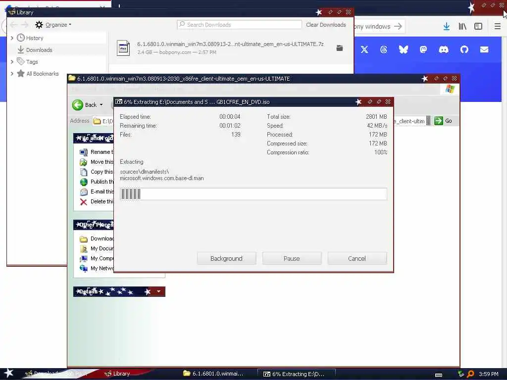Toggle Firefox sidebar icon
The image size is (507, 380).
pos(478,27)
